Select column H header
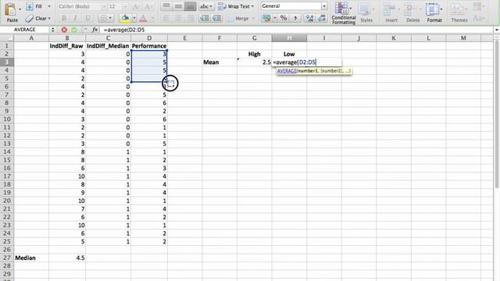 (289, 38)
